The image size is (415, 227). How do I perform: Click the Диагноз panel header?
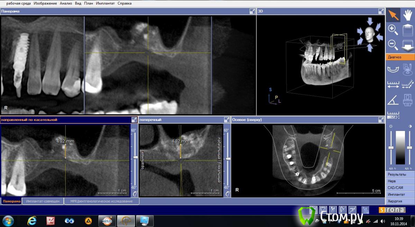[x=400, y=57]
